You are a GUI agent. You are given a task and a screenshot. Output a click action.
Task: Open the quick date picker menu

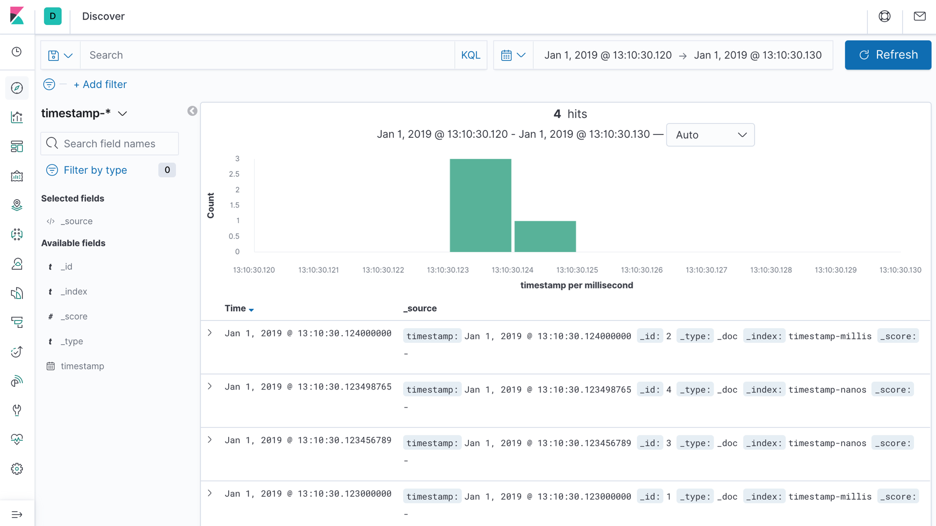(513, 56)
